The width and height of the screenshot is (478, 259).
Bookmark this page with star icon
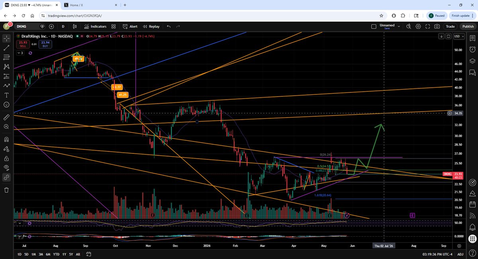[382, 16]
